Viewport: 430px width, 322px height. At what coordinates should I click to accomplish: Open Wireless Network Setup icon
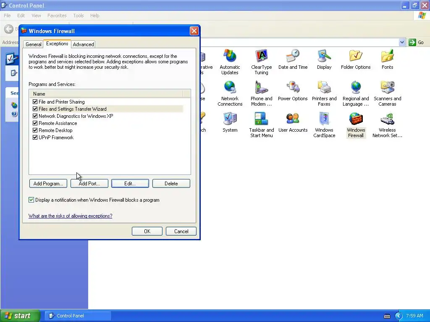pyautogui.click(x=387, y=125)
